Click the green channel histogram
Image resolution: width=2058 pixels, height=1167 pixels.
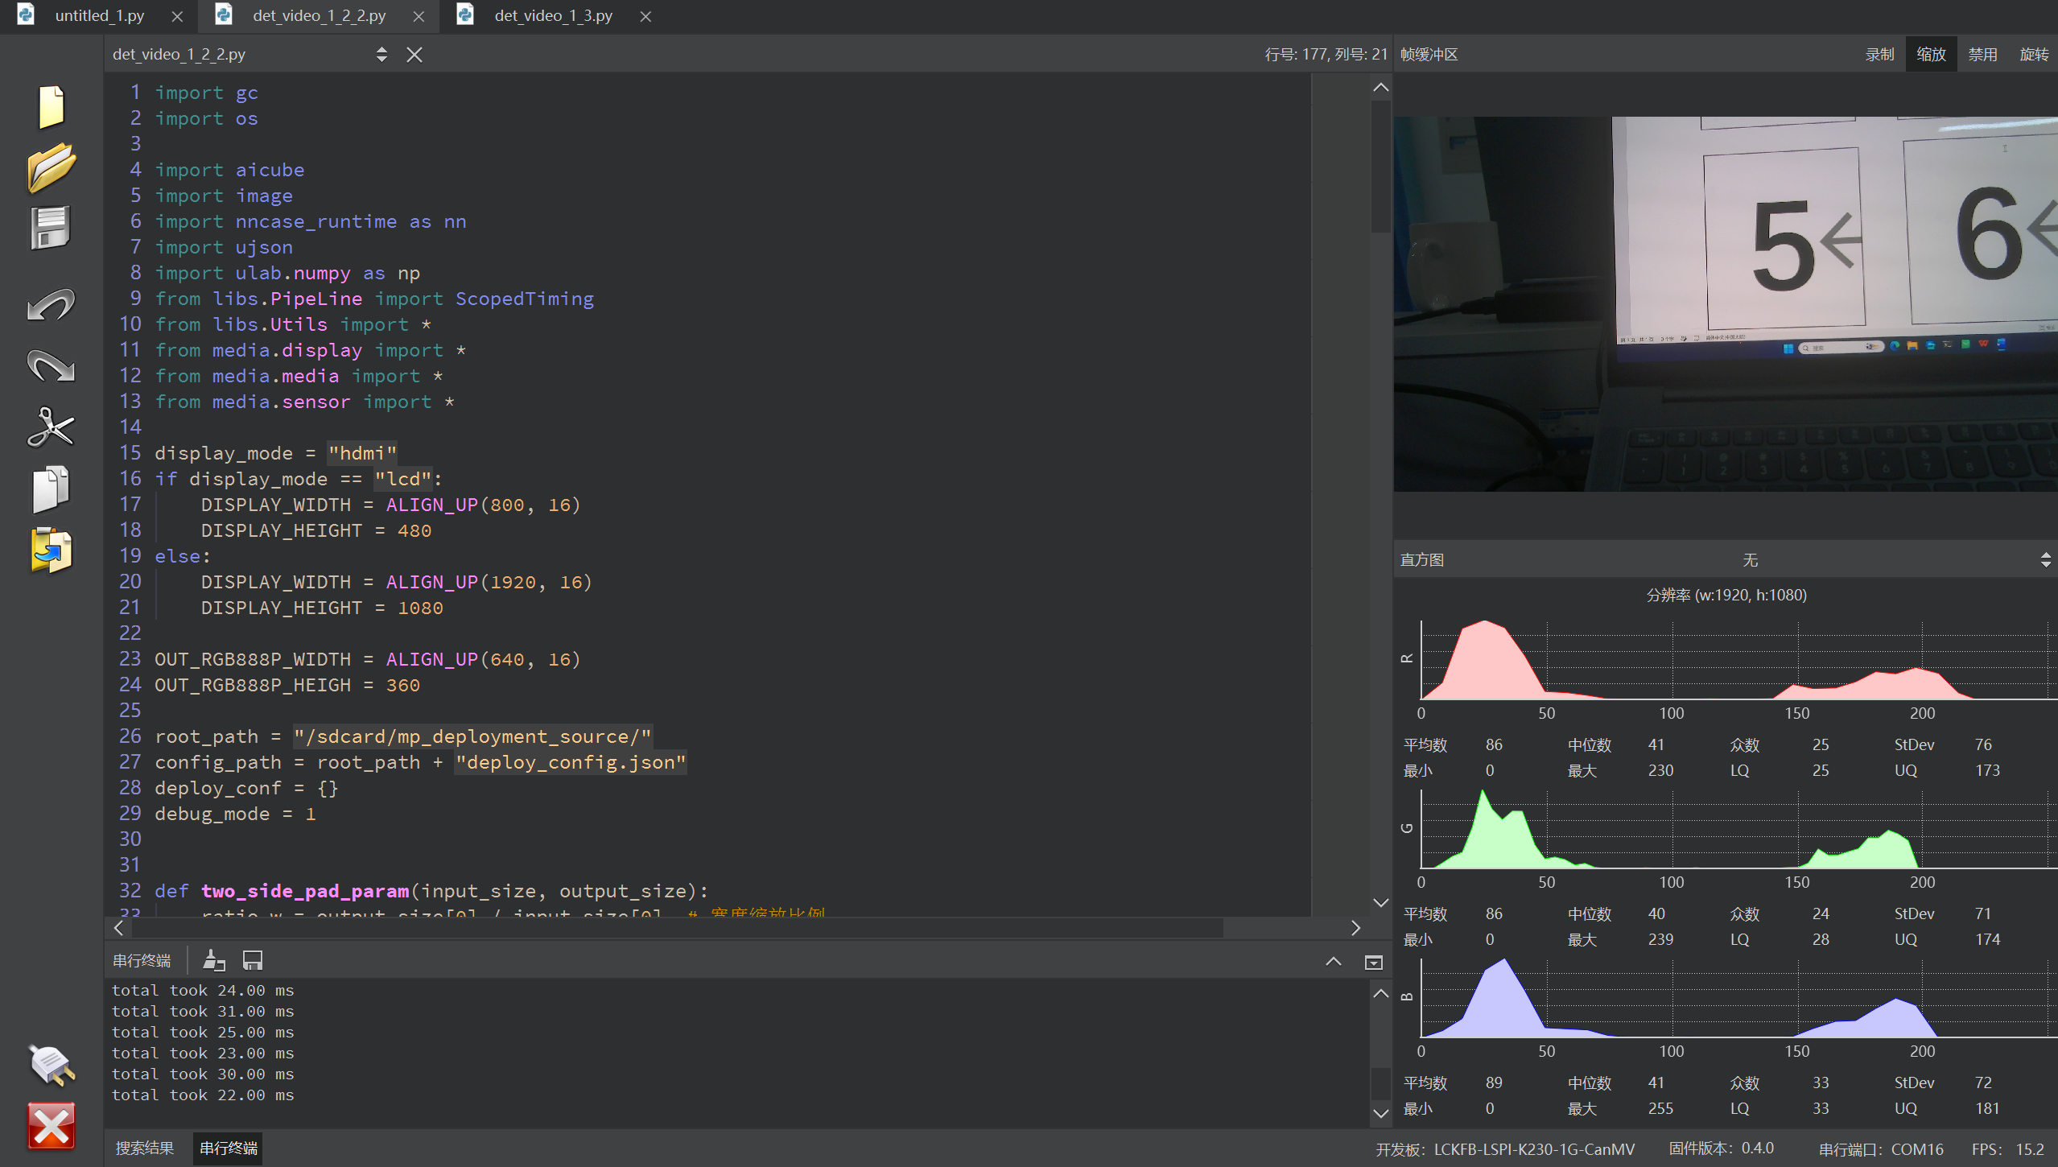click(1738, 829)
